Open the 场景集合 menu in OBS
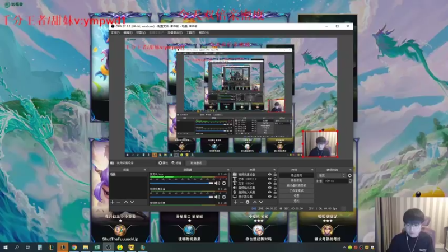Screen dimensions: 448x252 pos(175,33)
